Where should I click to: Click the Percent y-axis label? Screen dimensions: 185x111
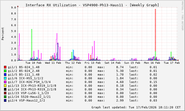pos(3,34)
